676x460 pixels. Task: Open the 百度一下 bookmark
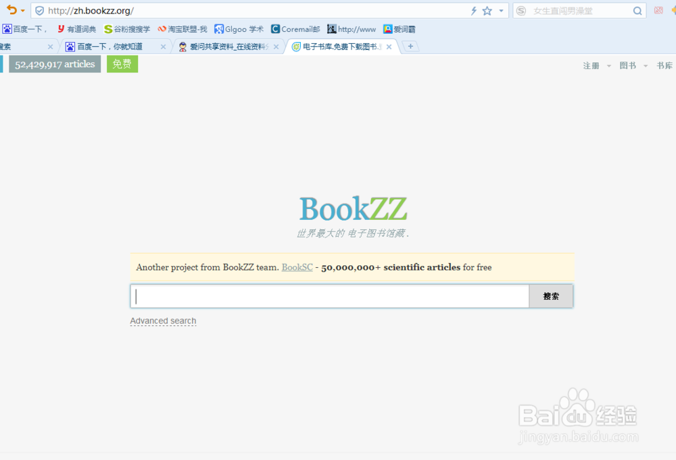point(24,29)
